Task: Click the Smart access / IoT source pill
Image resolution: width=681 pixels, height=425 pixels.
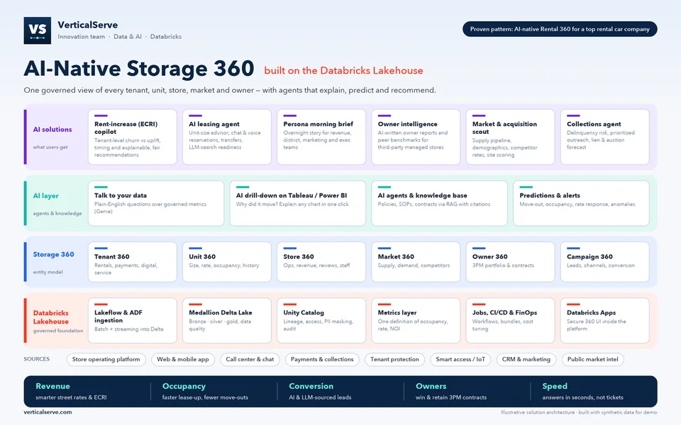Action: click(x=460, y=360)
